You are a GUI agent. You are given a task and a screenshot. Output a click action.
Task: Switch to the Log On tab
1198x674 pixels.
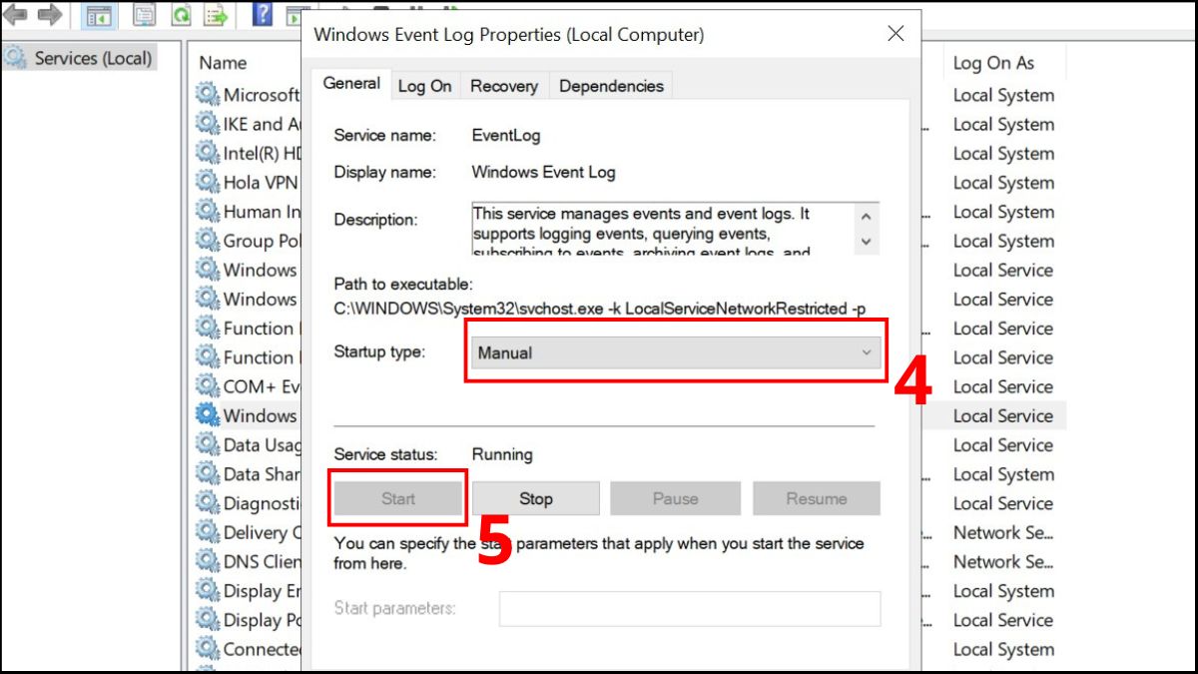tap(424, 86)
